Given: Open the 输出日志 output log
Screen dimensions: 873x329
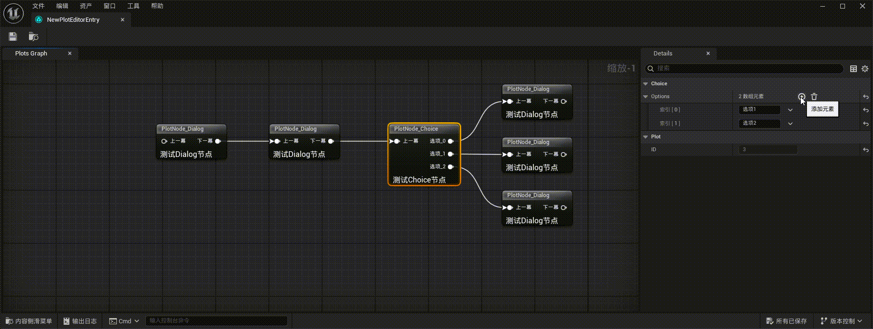Looking at the screenshot, I should [x=80, y=321].
